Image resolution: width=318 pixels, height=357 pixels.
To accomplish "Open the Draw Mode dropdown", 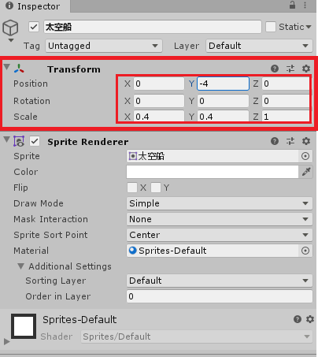I will coord(220,203).
